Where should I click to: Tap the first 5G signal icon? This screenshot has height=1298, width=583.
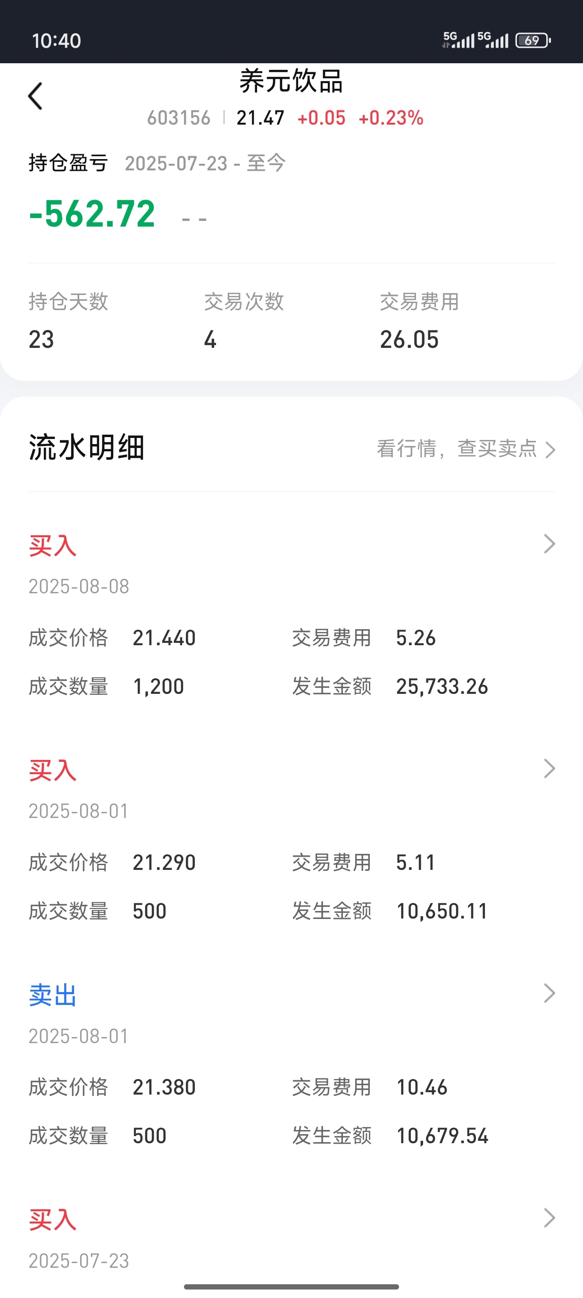458,40
